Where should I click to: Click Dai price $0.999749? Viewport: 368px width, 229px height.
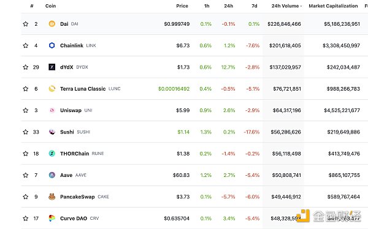pyautogui.click(x=177, y=24)
